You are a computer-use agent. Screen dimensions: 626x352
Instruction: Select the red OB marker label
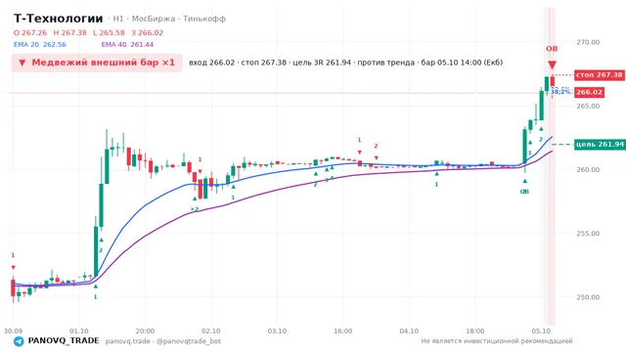click(552, 49)
